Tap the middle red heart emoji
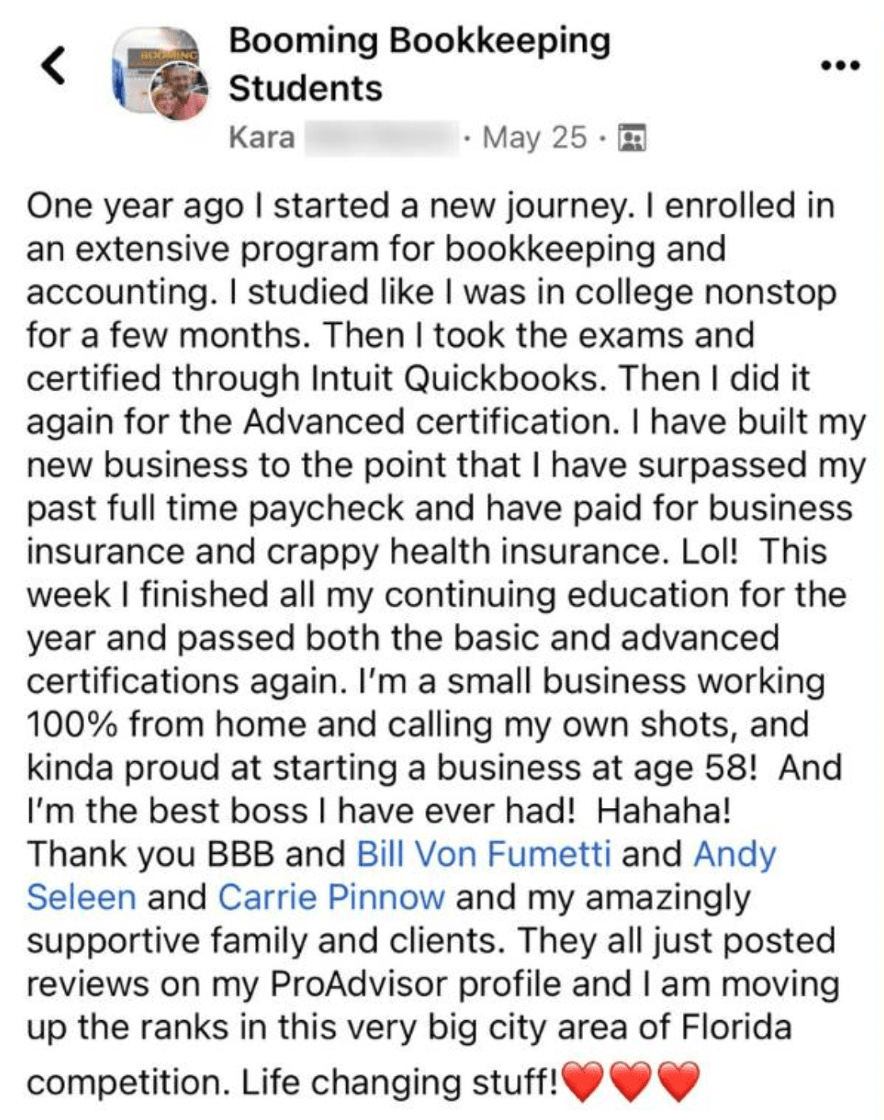The height and width of the screenshot is (1120, 884). [x=631, y=1082]
